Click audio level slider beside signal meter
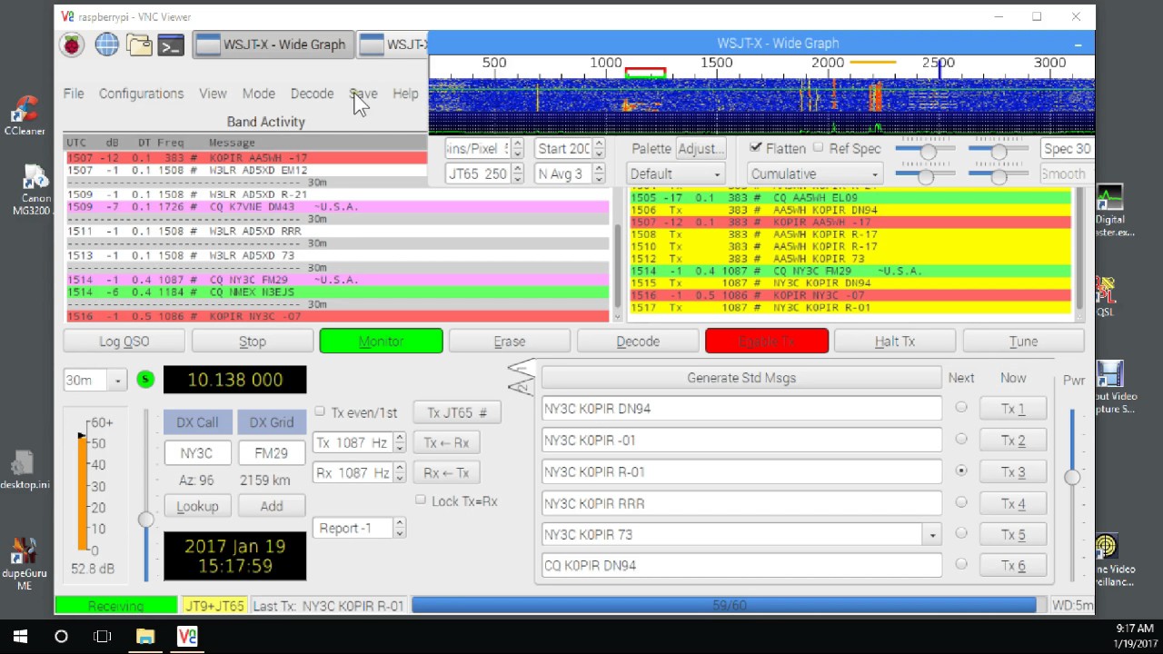The image size is (1163, 654). pyautogui.click(x=145, y=520)
